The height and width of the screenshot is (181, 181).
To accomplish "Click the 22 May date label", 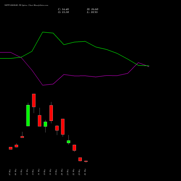I will coord(74,172).
